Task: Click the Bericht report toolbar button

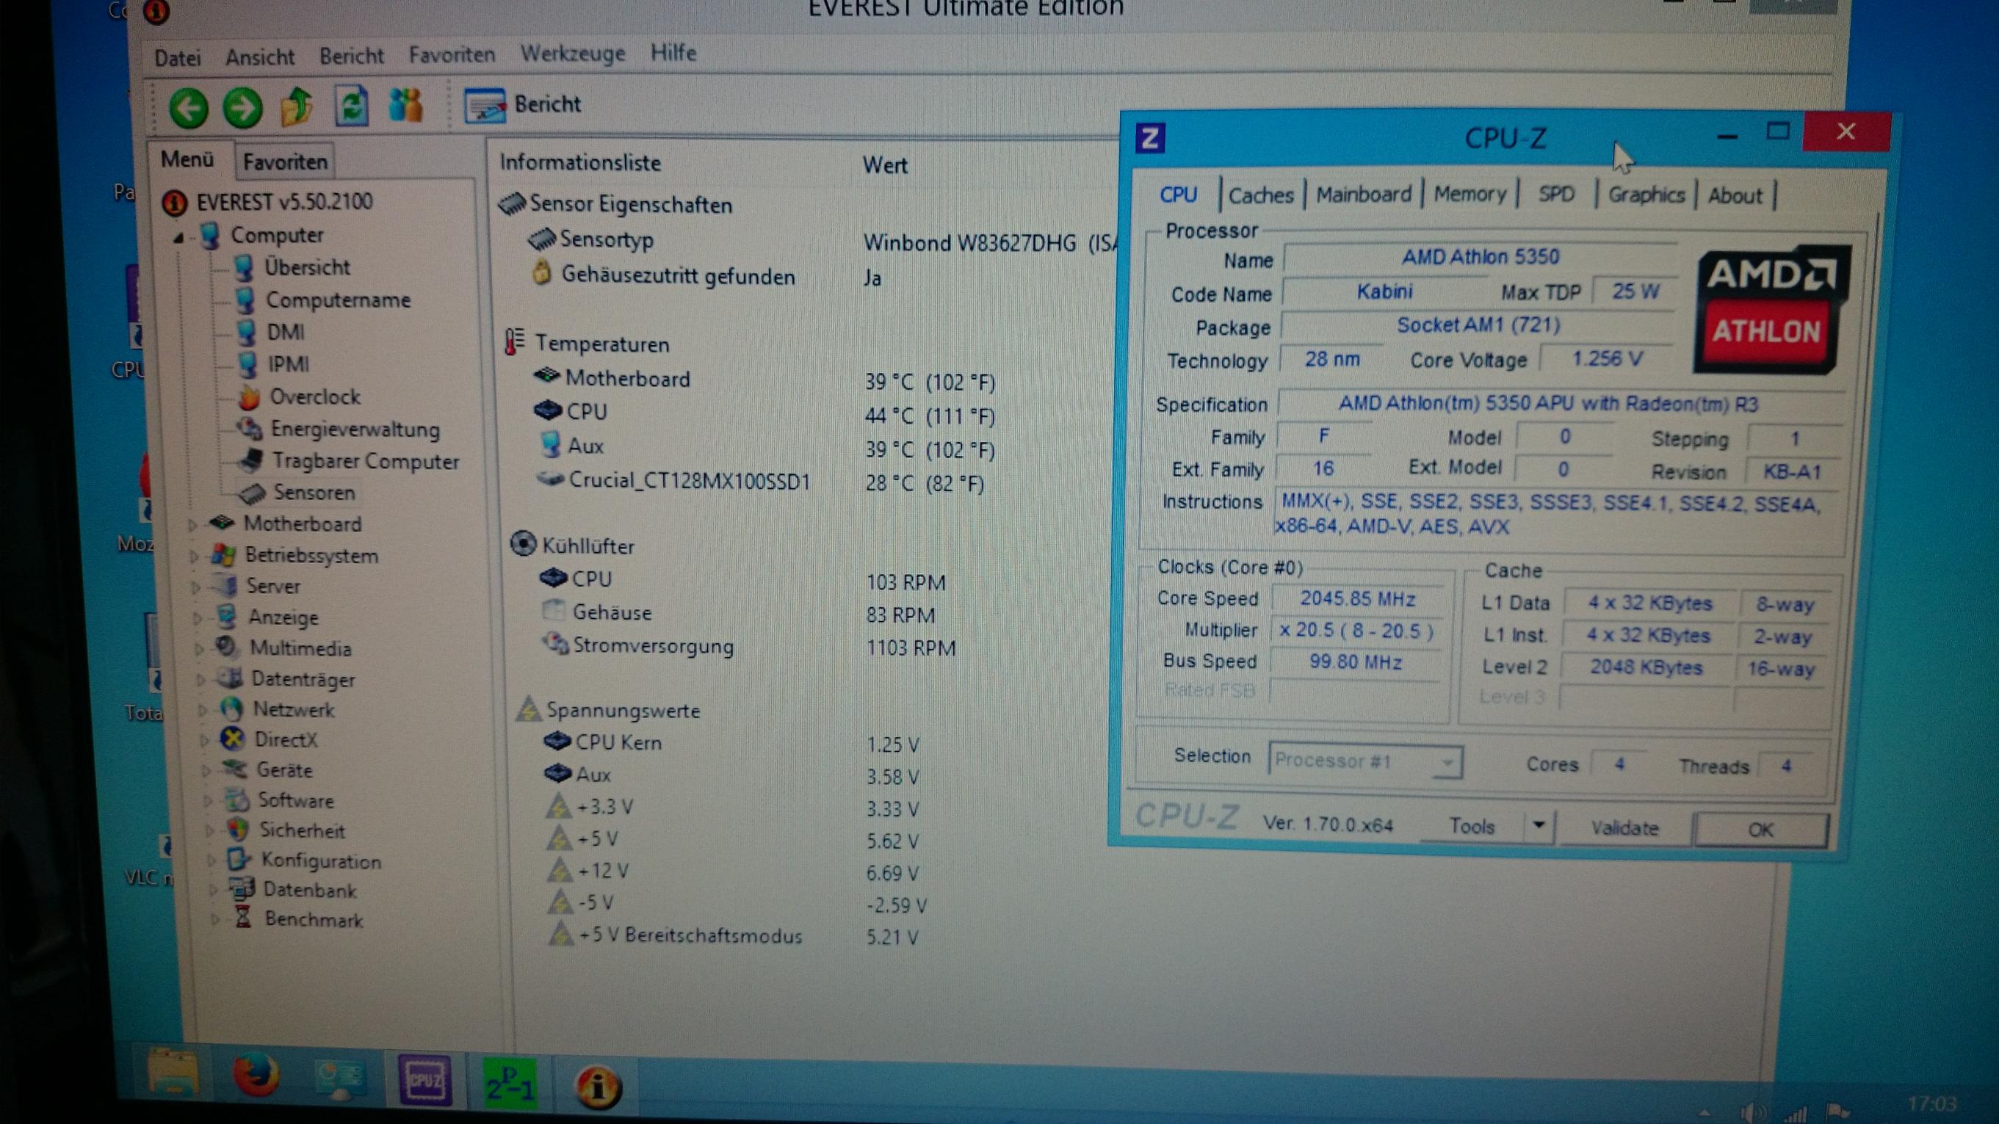Action: point(523,105)
